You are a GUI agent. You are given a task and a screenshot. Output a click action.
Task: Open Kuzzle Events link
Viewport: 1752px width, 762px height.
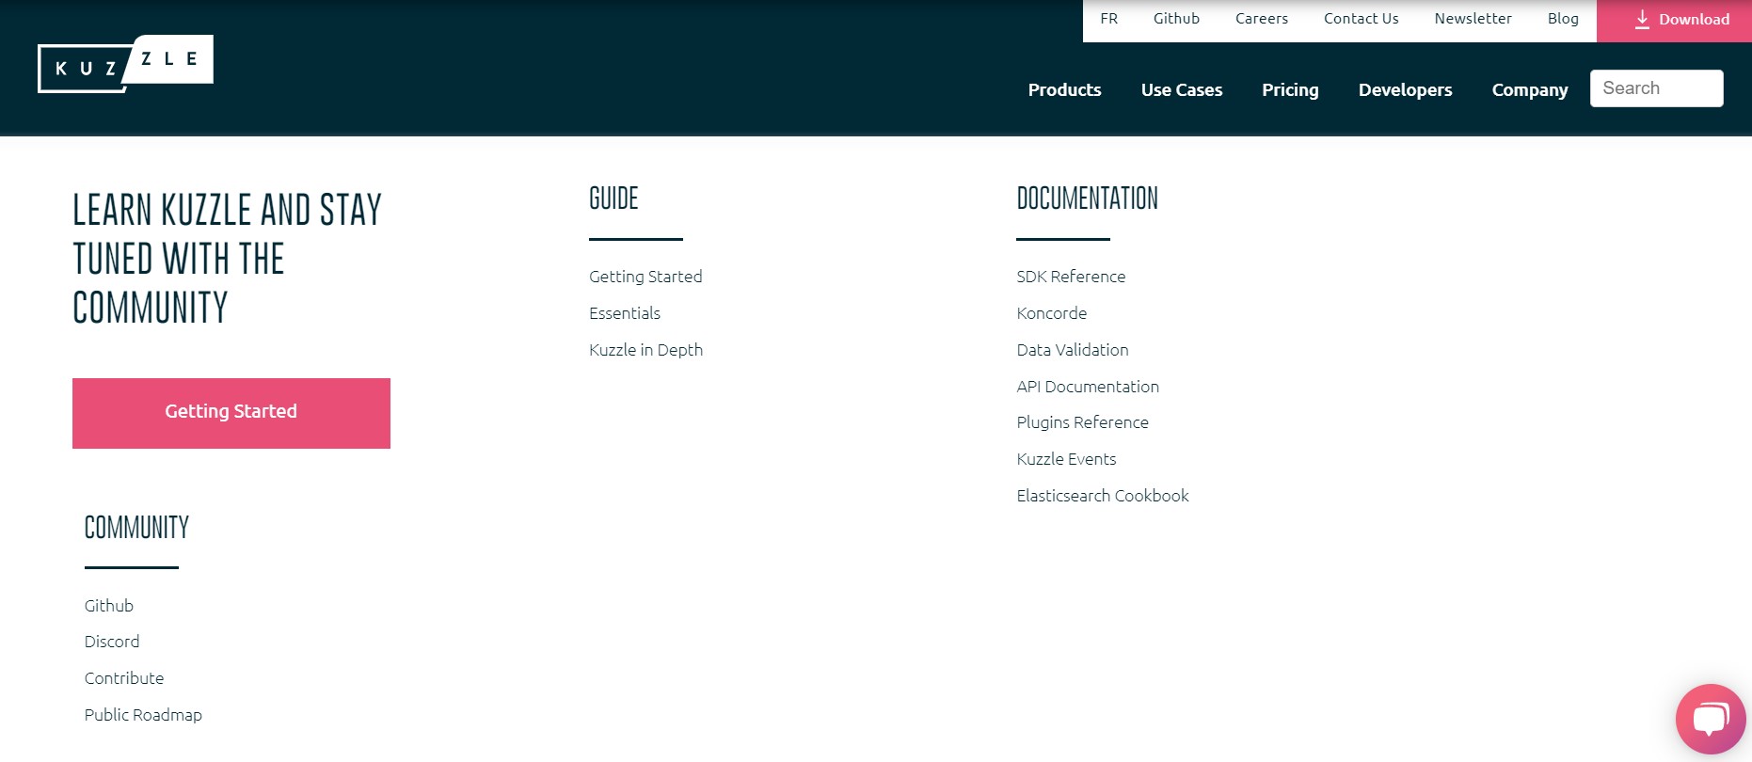click(1066, 459)
